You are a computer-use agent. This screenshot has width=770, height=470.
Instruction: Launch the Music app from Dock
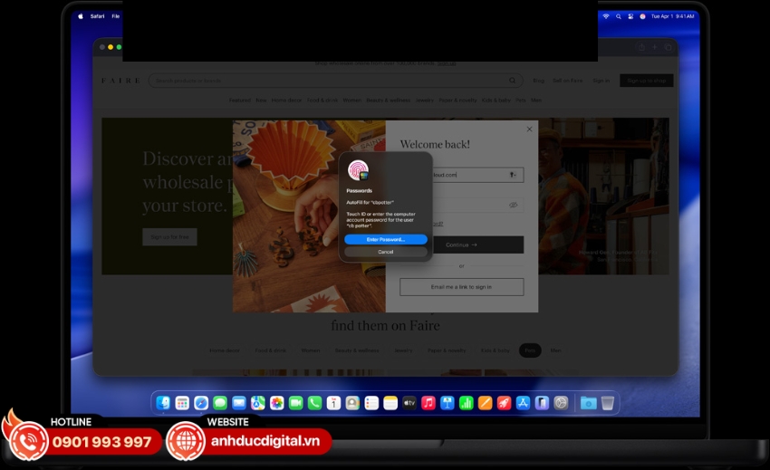pyautogui.click(x=428, y=403)
